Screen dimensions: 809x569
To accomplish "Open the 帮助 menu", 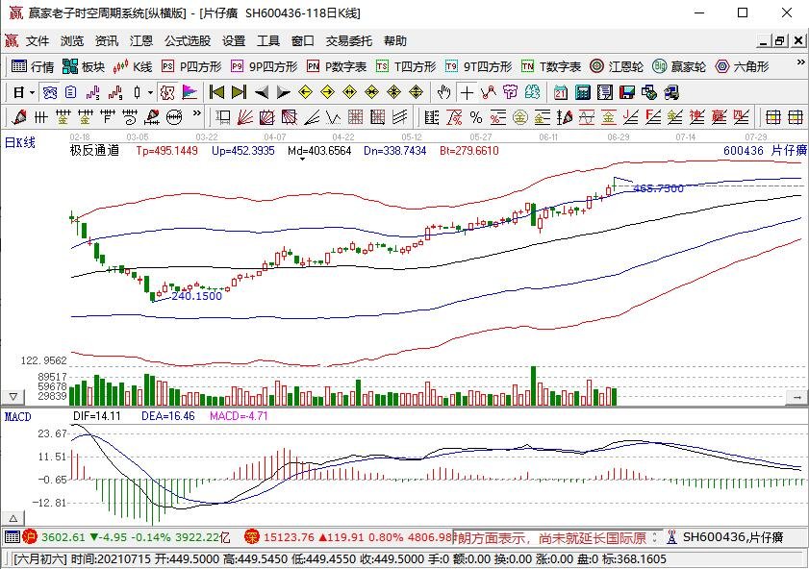I will (x=395, y=40).
